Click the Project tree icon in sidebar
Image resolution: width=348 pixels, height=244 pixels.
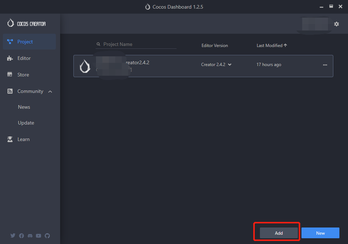pos(10,42)
